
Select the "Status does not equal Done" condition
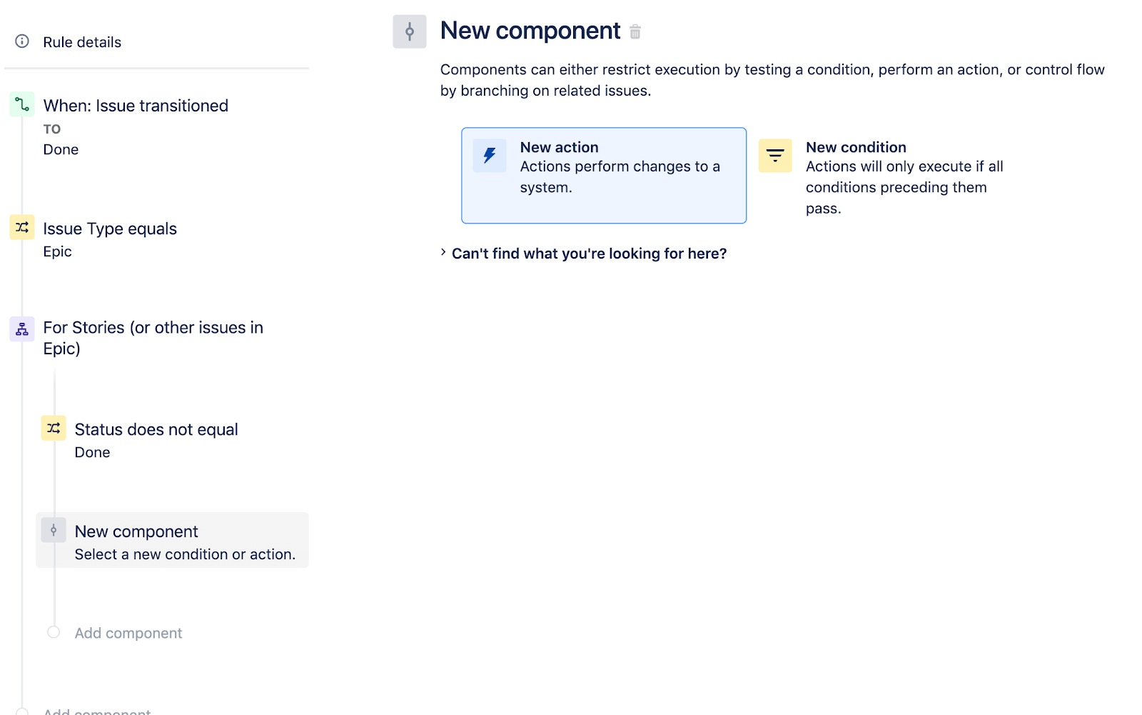[x=156, y=429]
